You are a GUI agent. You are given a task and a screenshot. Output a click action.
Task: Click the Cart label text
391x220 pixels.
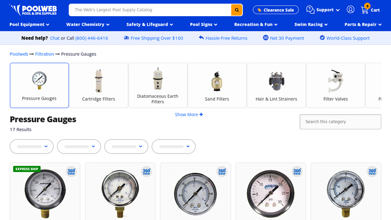coord(375,10)
